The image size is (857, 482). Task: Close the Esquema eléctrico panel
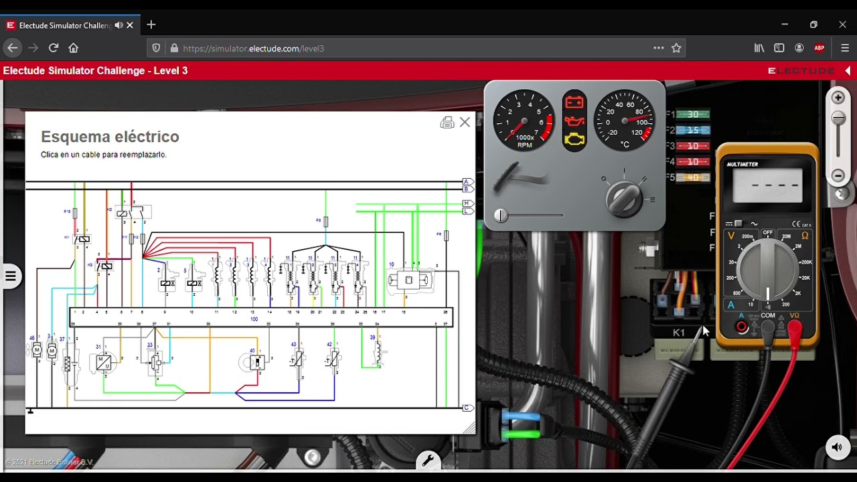[465, 123]
